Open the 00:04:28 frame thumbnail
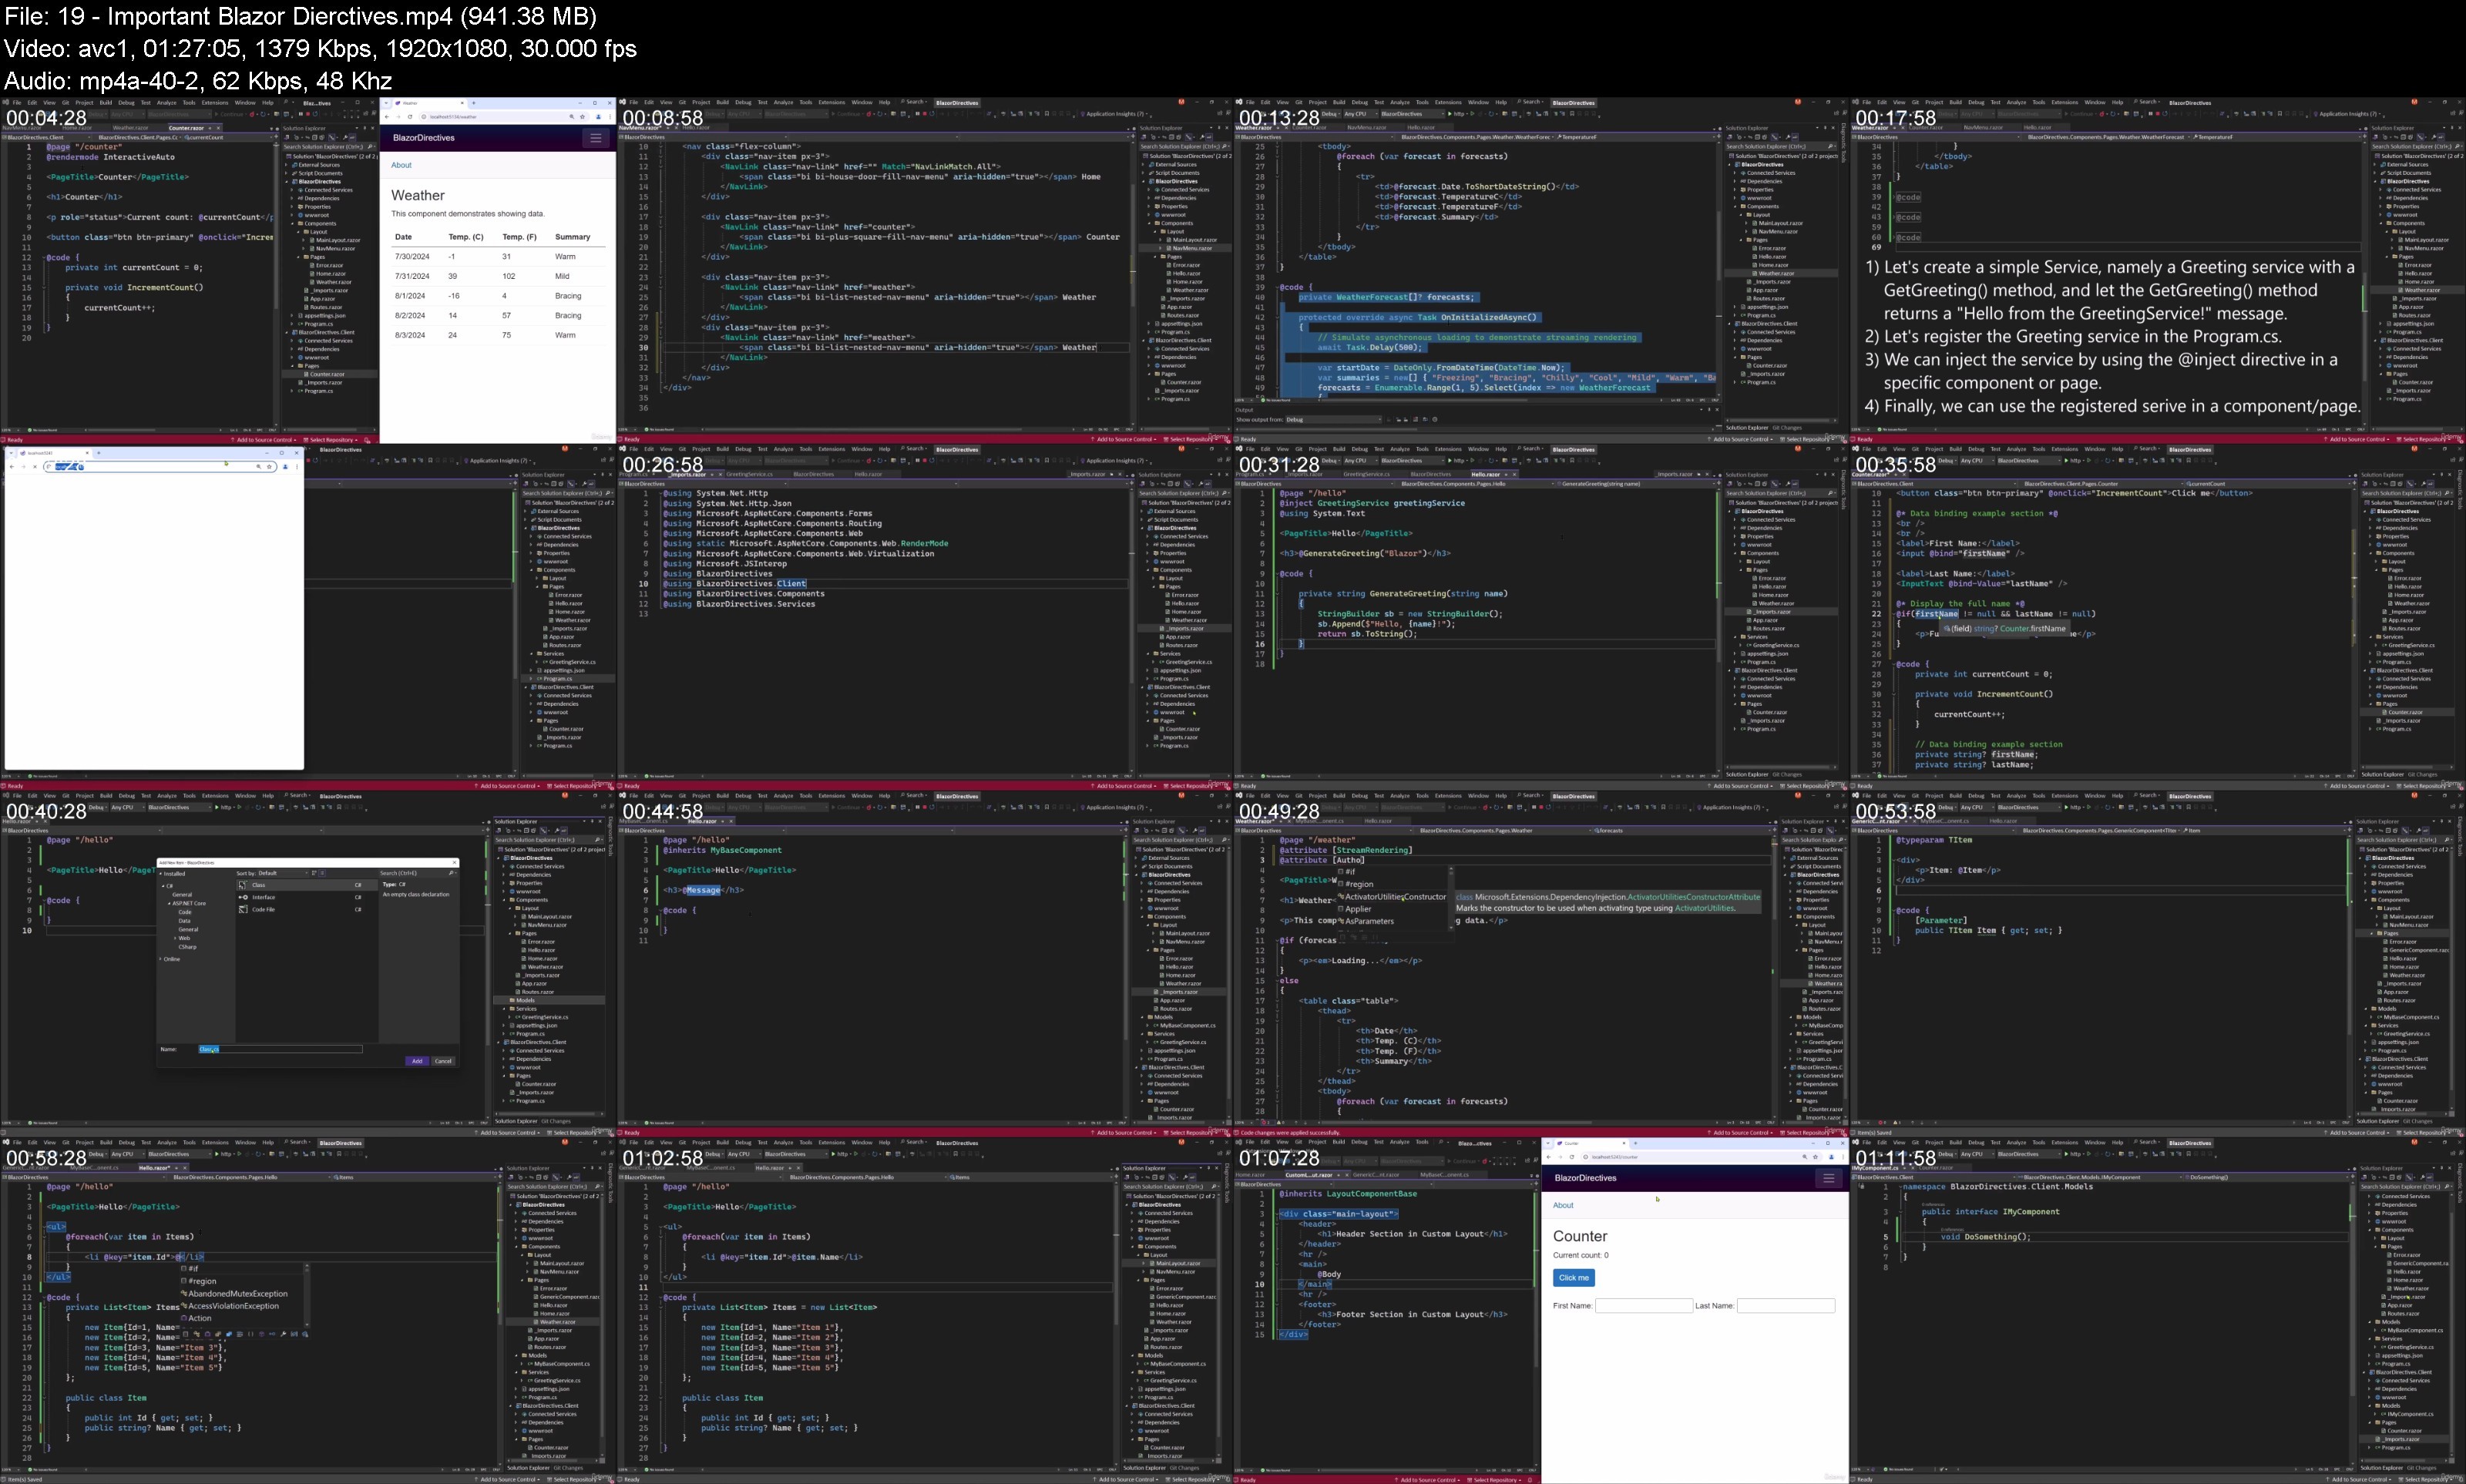The height and width of the screenshot is (1484, 2466). [308, 271]
